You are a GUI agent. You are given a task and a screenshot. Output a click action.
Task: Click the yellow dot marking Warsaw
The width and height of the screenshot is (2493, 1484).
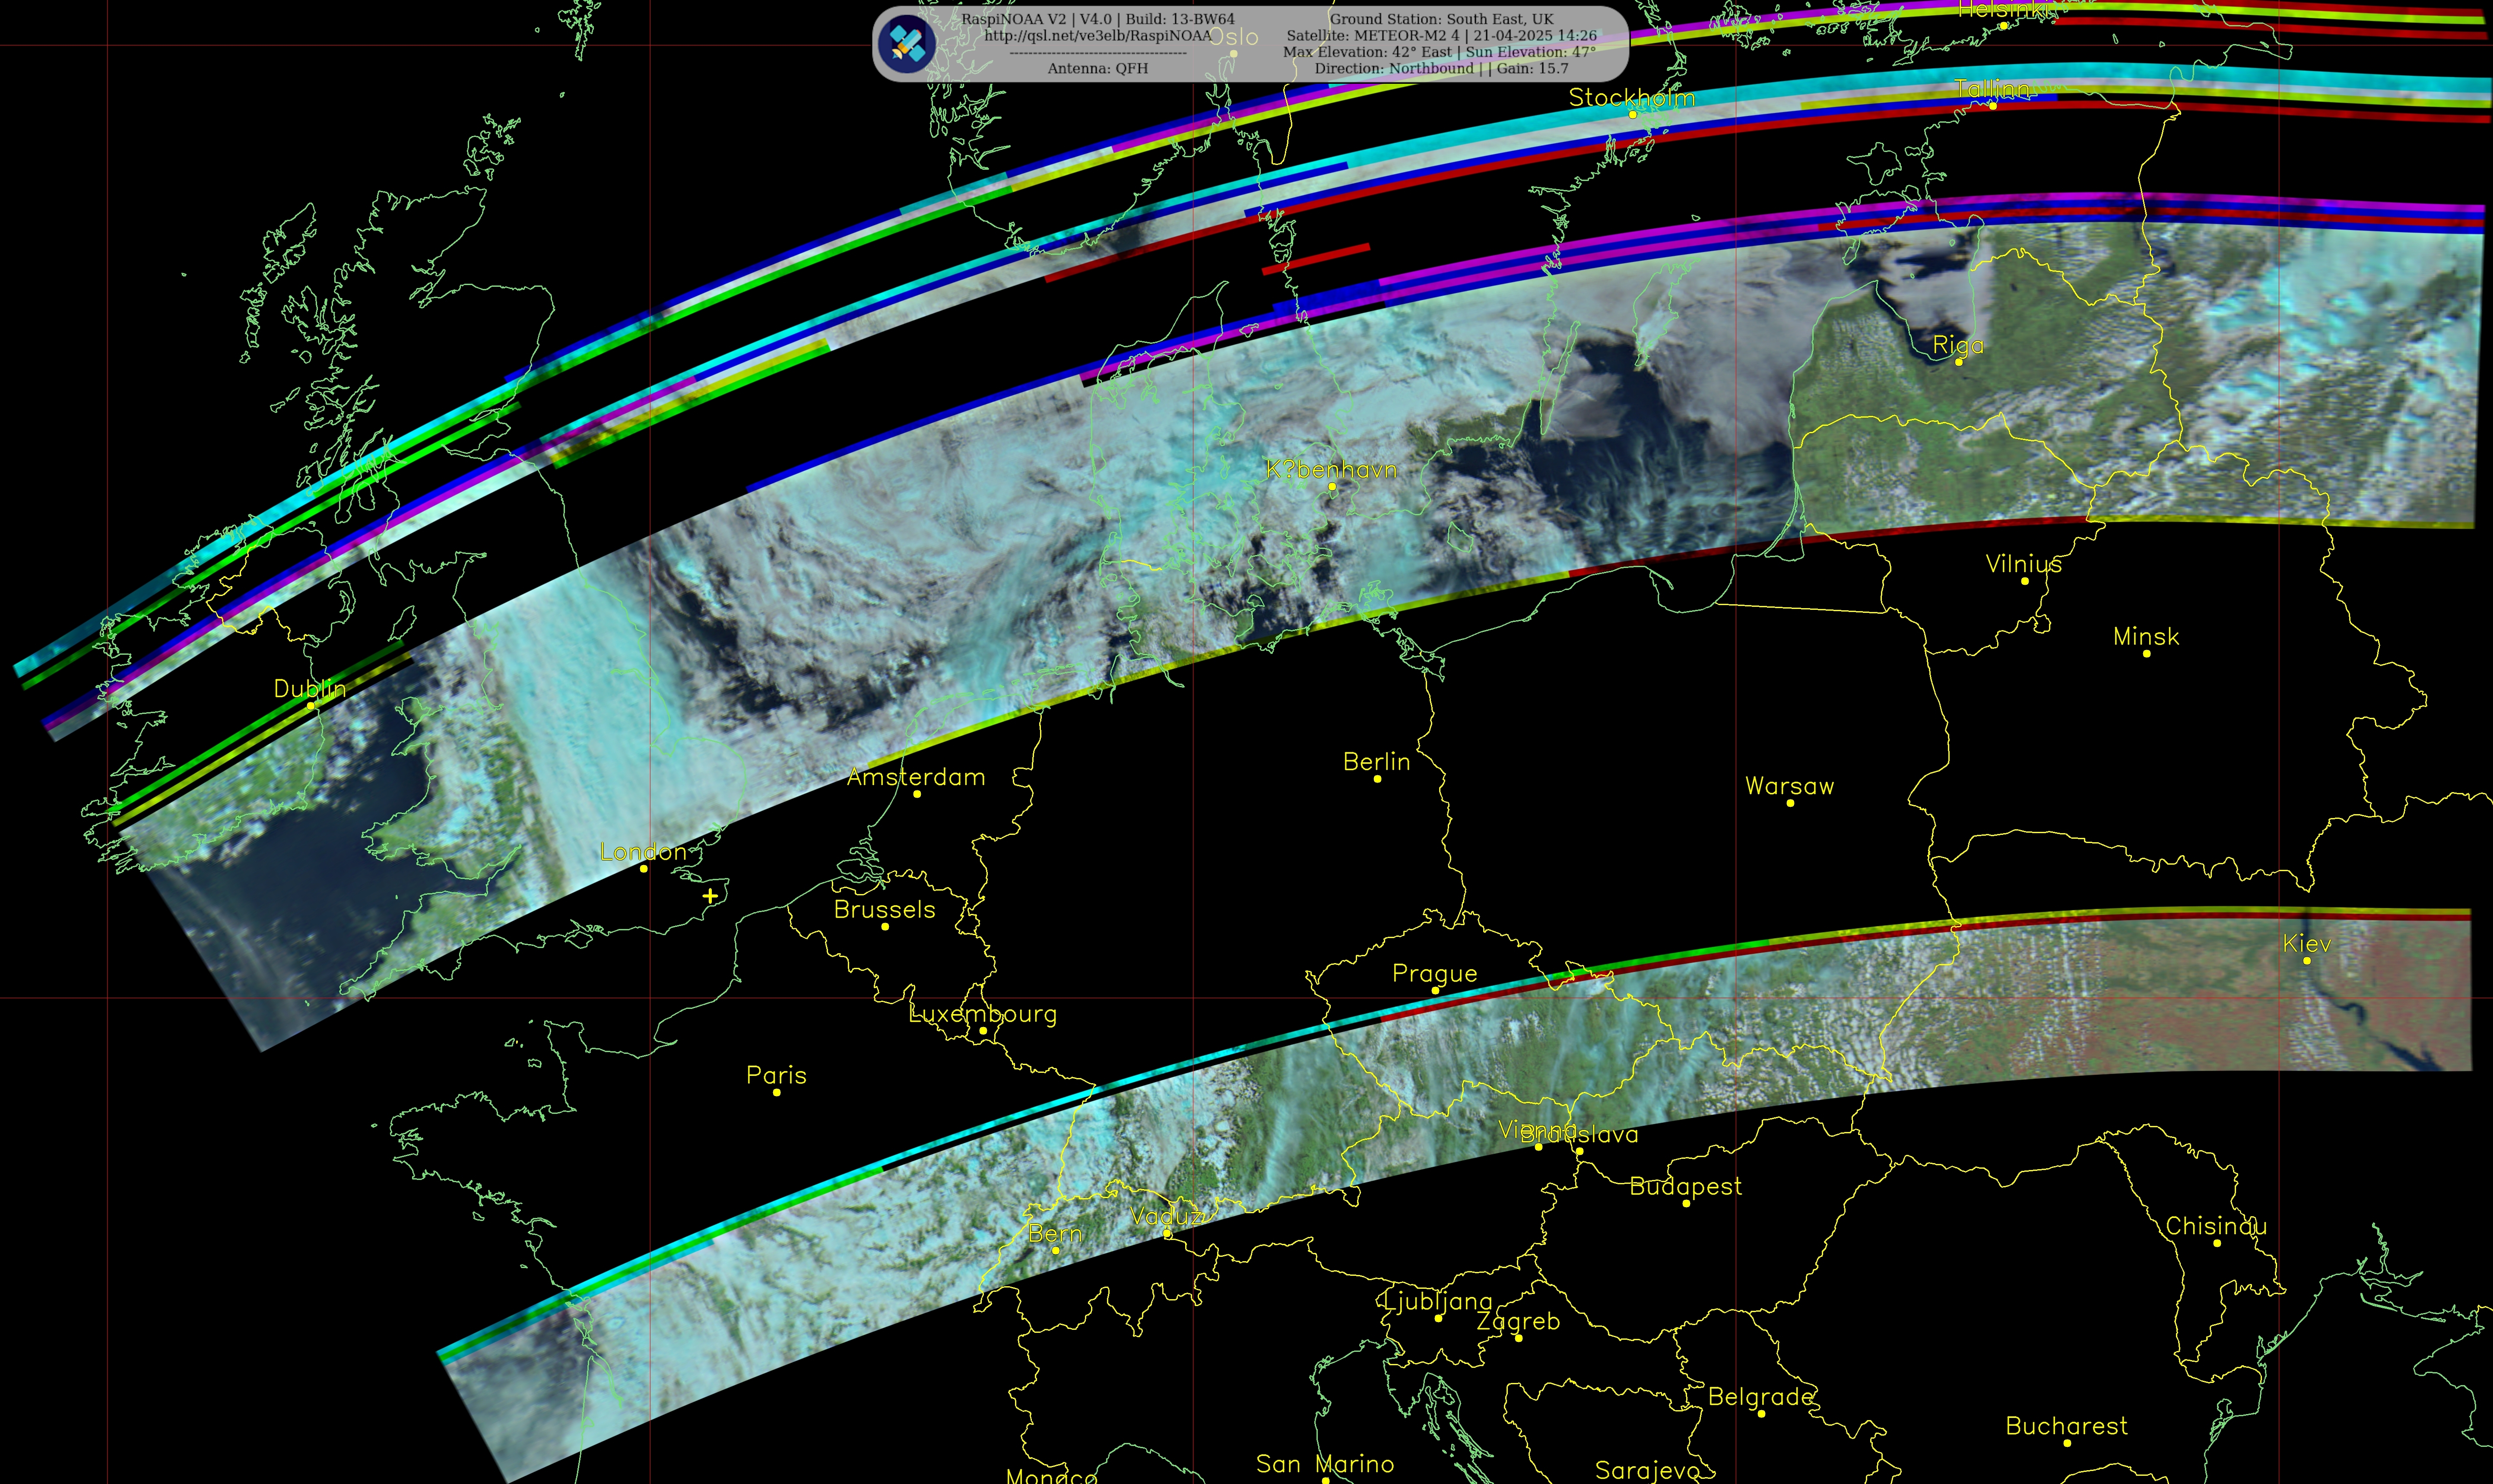[x=1790, y=803]
